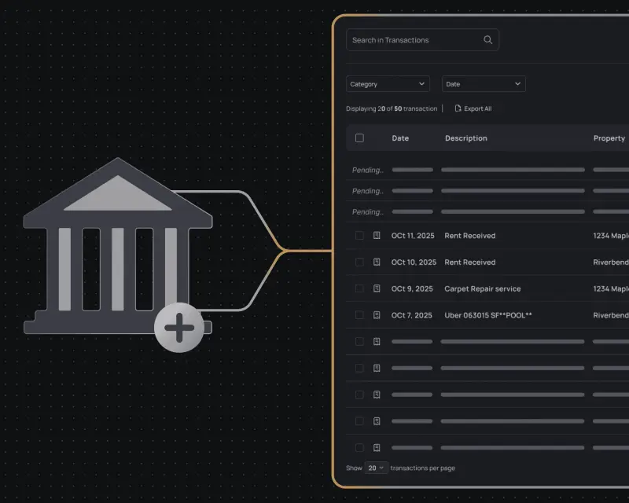Toggle the select-all checkbox in table header
Viewport: 629px width, 503px height.
point(359,138)
